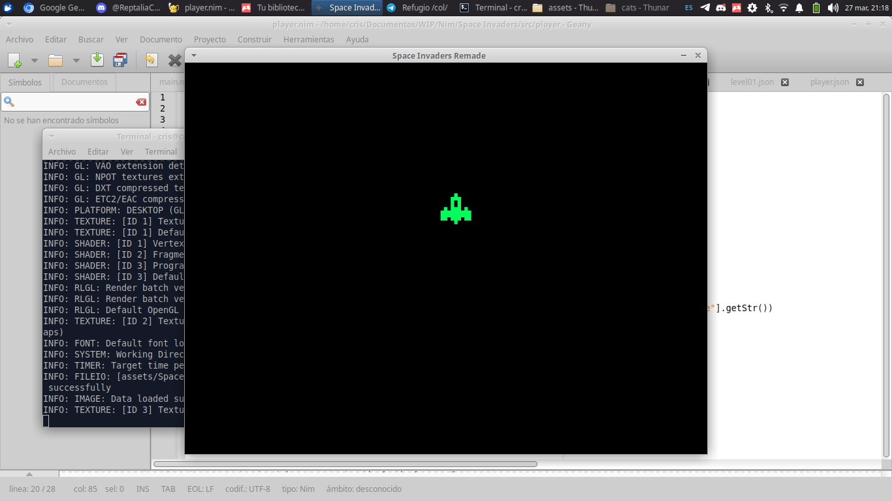
Task: Close the current document with the X toolbar icon
Action: tap(174, 61)
